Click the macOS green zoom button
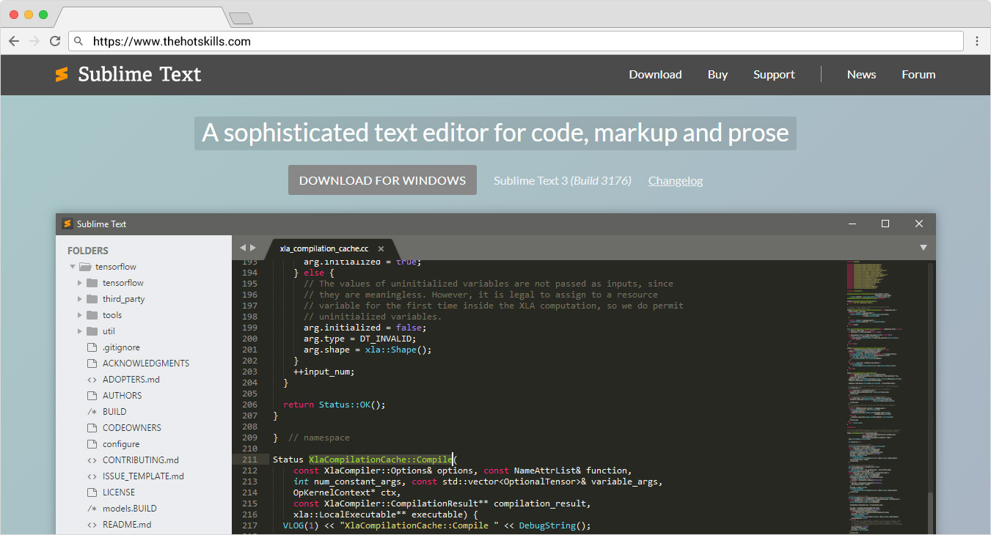Viewport: 991px width, 535px height. pyautogui.click(x=43, y=15)
